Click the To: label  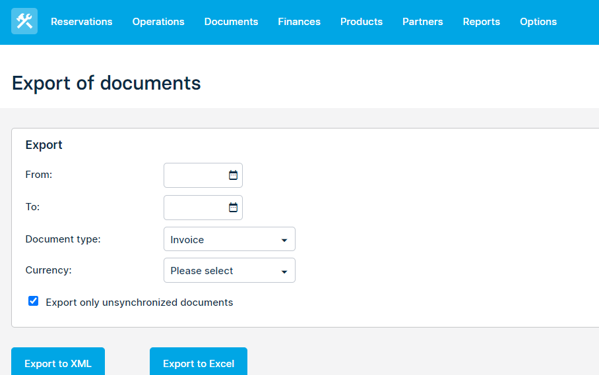point(32,207)
